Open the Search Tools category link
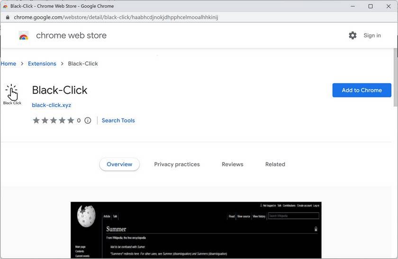Image resolution: width=398 pixels, height=259 pixels. pos(118,121)
